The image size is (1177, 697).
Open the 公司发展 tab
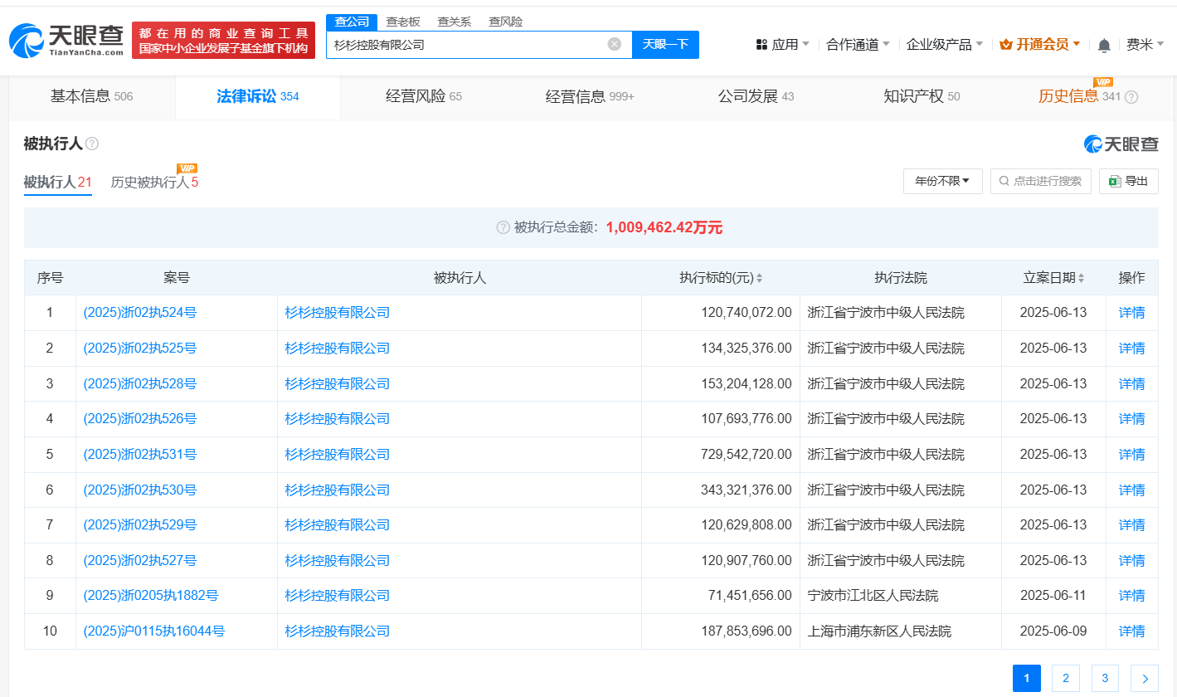(756, 96)
